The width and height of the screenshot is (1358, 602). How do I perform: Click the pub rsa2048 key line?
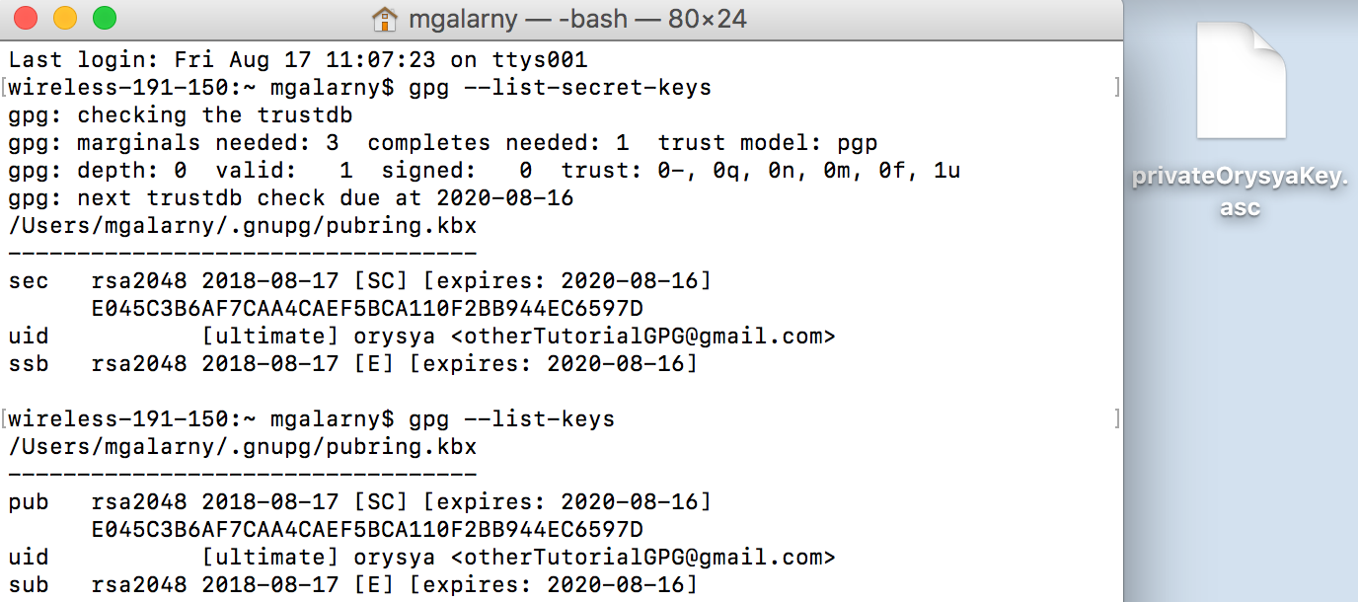point(359,502)
